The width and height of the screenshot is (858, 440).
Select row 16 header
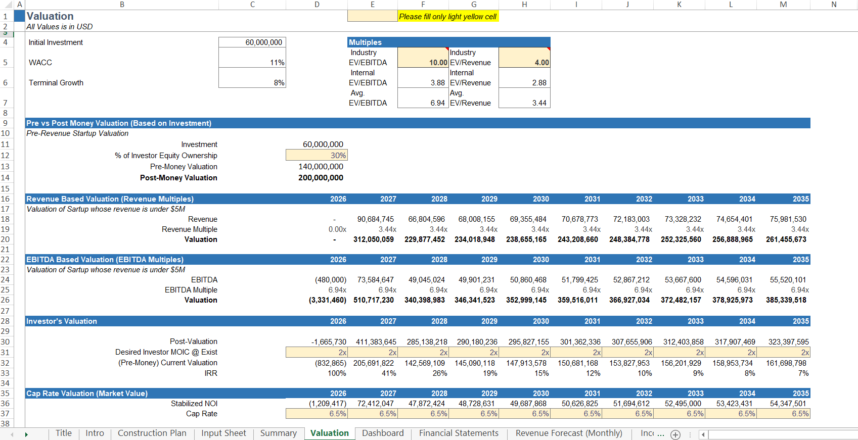(6, 199)
